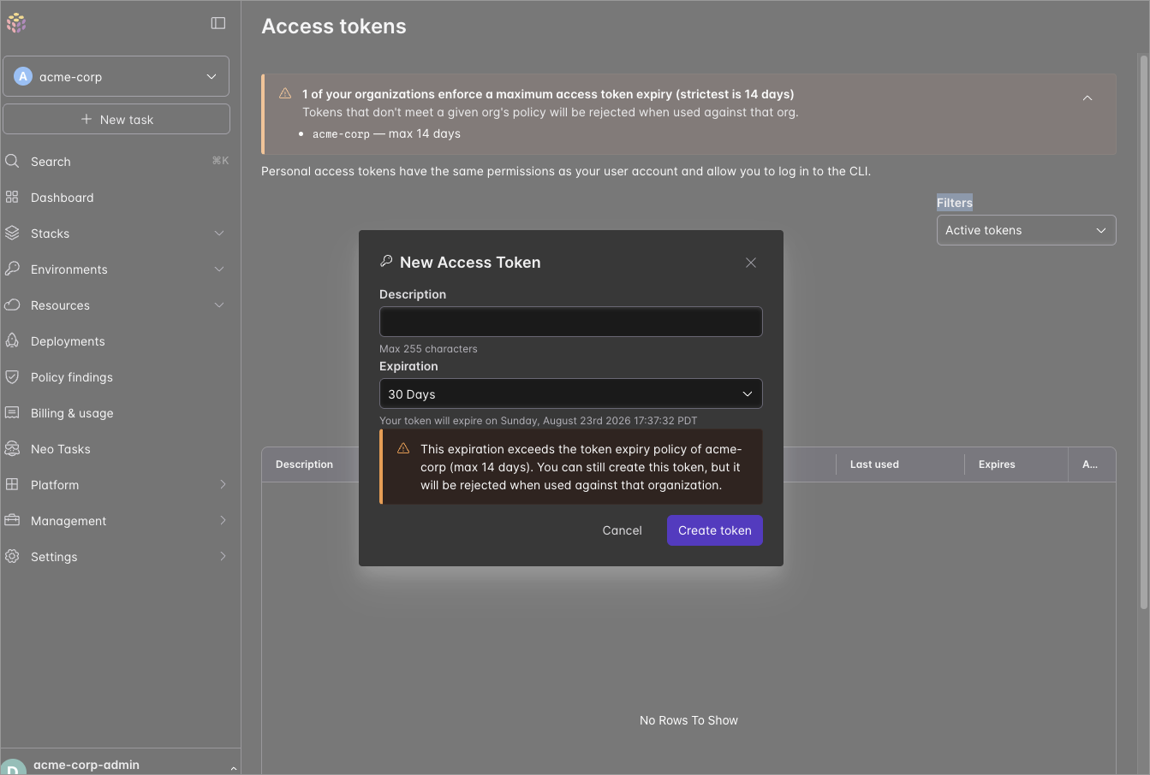Click the warning icon in dialog alert

(x=403, y=448)
